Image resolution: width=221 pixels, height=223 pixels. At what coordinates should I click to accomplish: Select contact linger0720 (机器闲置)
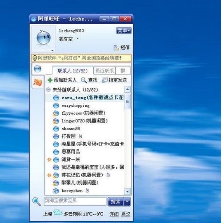85,121
